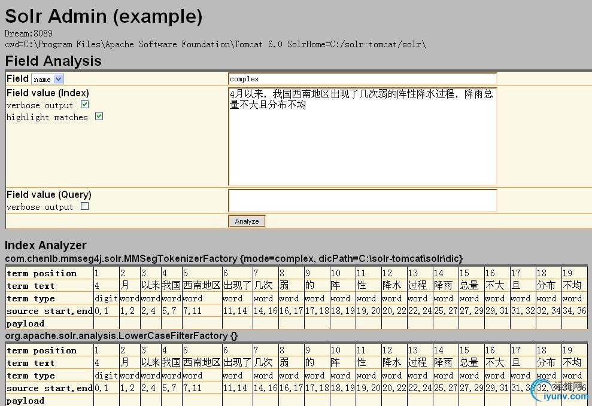
Task: Enable verbose output for Field value (Query)
Action: [84, 206]
